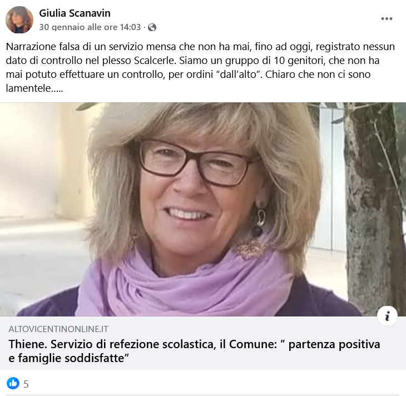
Task: Click the globe public audience icon
Action: pyautogui.click(x=152, y=27)
